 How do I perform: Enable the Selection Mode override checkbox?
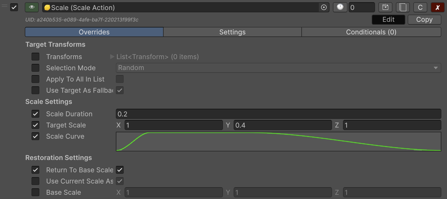[35, 68]
